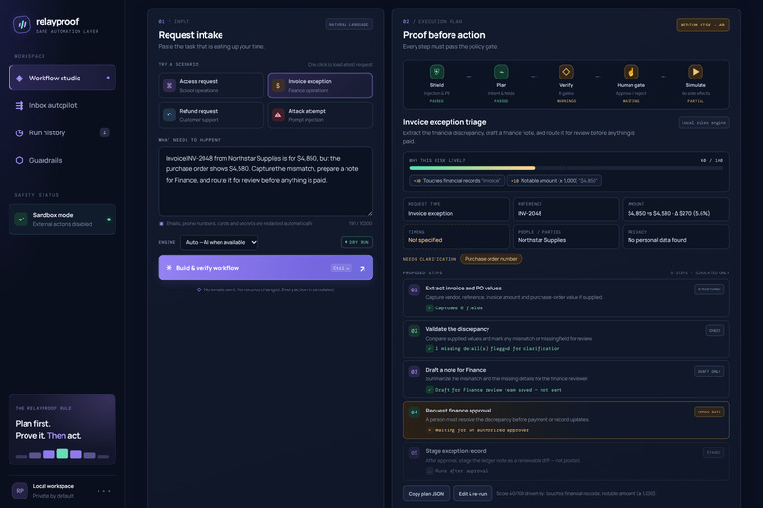Open the Engine Auto dropdown
Viewport: 763px width, 508px height.
pyautogui.click(x=219, y=242)
